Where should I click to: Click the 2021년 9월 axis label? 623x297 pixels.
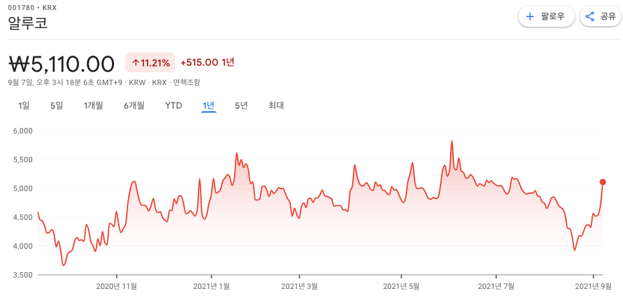point(593,286)
